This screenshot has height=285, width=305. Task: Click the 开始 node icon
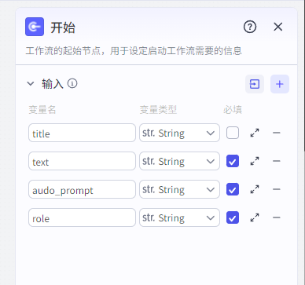(35, 27)
